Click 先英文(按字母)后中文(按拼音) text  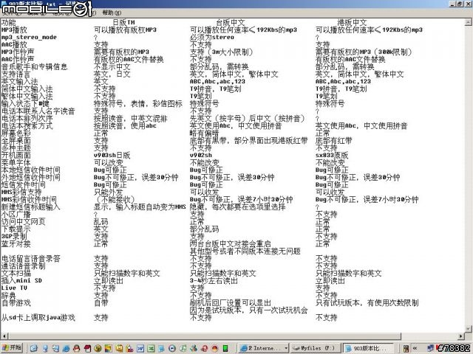tap(248, 118)
